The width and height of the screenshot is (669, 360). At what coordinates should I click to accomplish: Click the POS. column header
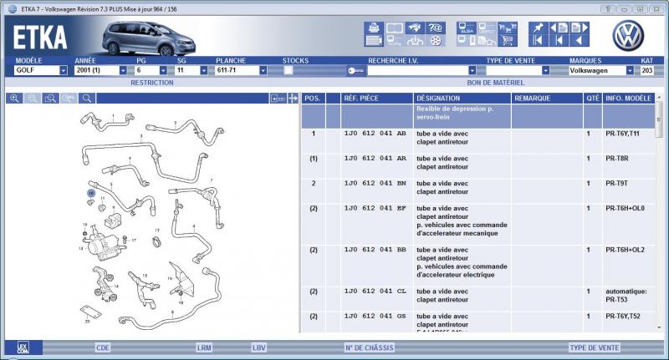[313, 99]
